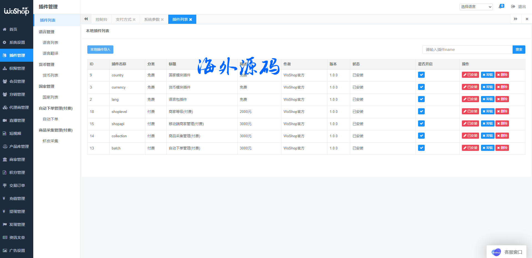This screenshot has width=532, height=258.
Task: Open the 选择语言 language dropdown
Action: (476, 7)
